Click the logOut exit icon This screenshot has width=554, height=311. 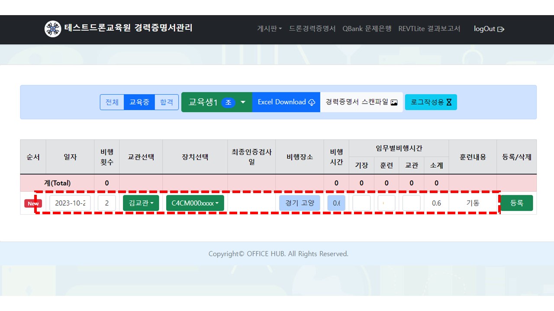[501, 29]
